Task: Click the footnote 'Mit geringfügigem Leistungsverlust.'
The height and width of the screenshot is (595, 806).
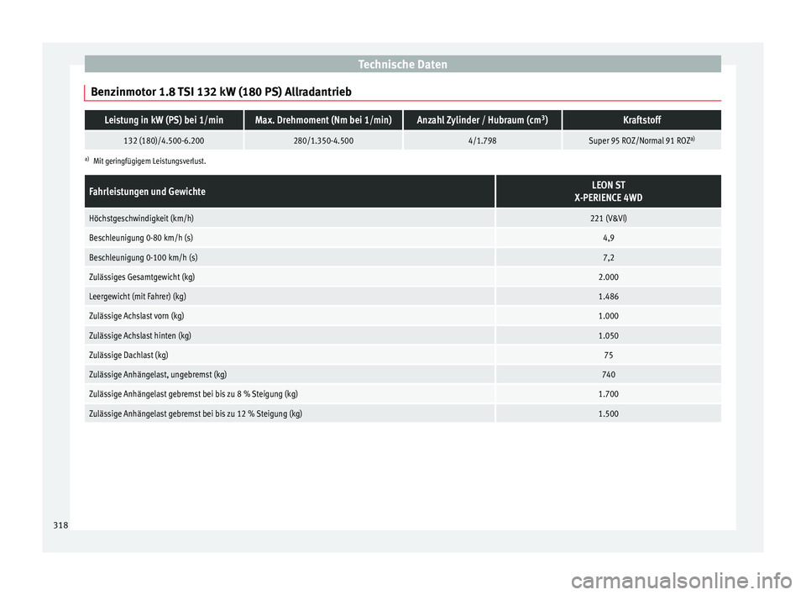Action: point(149,161)
